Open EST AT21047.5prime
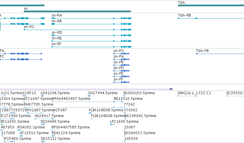This screenshot has width=244, height=143. coord(38,99)
